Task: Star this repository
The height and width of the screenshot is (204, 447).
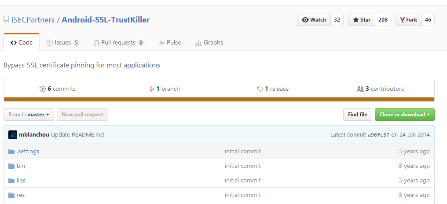Action: (362, 20)
